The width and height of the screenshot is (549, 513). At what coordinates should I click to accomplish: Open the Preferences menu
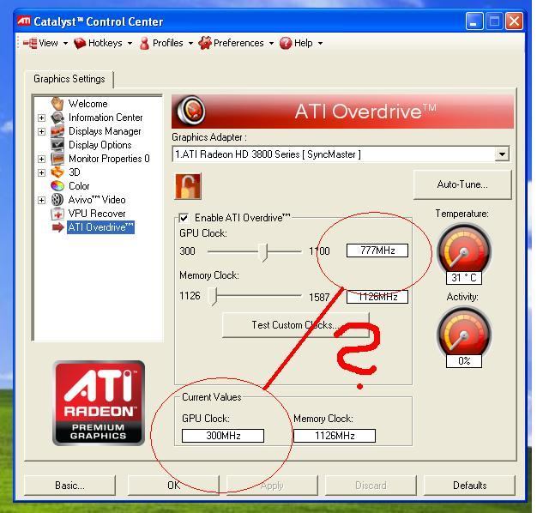237,43
